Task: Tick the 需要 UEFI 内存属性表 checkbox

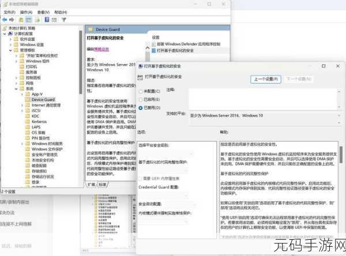Action: pyautogui.click(x=140, y=178)
